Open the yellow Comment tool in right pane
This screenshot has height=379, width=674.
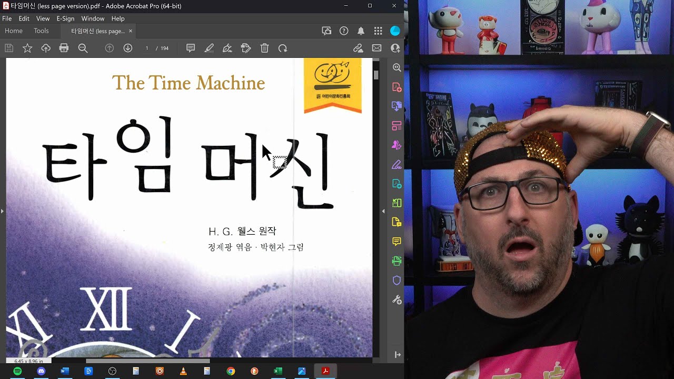point(397,242)
